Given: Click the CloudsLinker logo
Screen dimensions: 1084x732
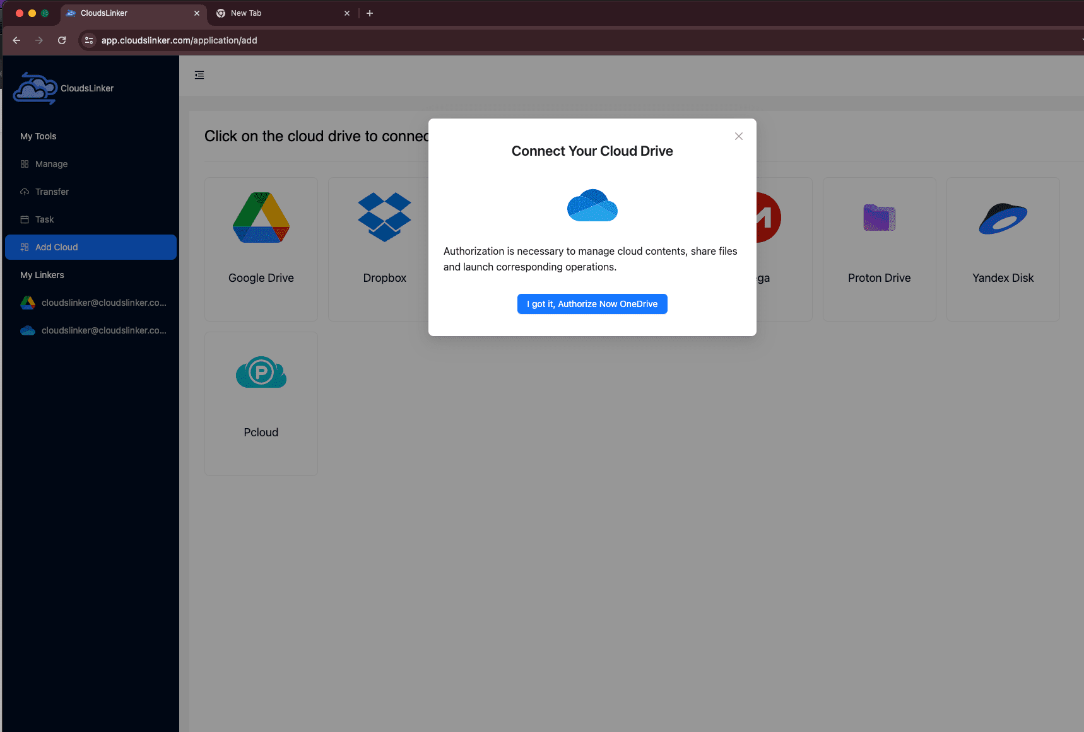Looking at the screenshot, I should pos(35,88).
